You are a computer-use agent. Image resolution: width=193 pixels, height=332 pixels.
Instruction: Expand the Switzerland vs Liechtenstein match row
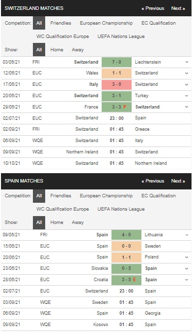tap(187, 62)
